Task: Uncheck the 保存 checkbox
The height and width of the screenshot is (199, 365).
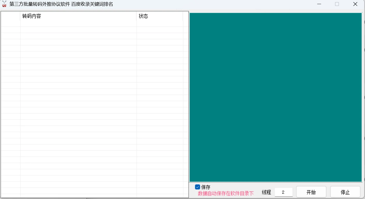Action: pos(198,187)
